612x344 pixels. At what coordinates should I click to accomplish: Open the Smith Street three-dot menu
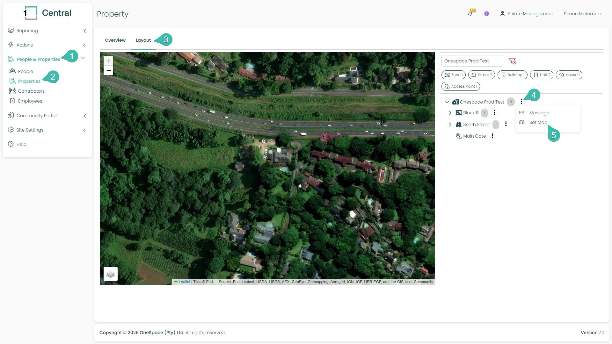(506, 124)
